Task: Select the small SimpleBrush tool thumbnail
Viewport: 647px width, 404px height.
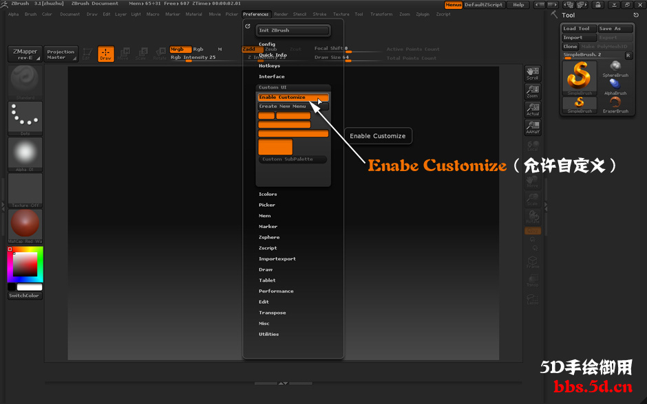Action: [580, 105]
